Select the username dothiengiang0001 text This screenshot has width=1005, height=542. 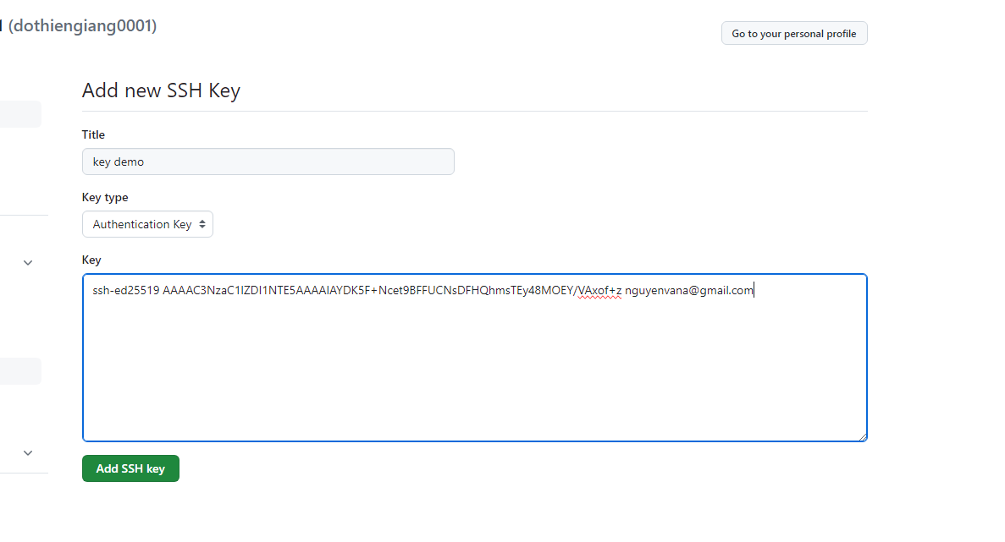(x=82, y=26)
